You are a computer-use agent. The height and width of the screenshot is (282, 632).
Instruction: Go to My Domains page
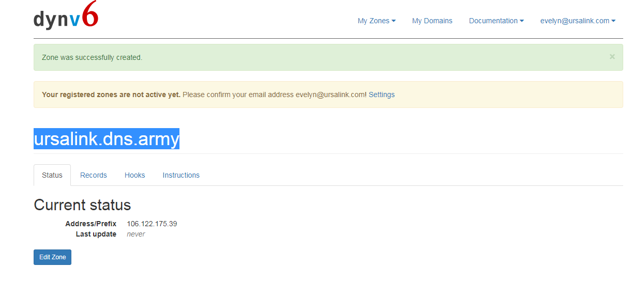[432, 21]
